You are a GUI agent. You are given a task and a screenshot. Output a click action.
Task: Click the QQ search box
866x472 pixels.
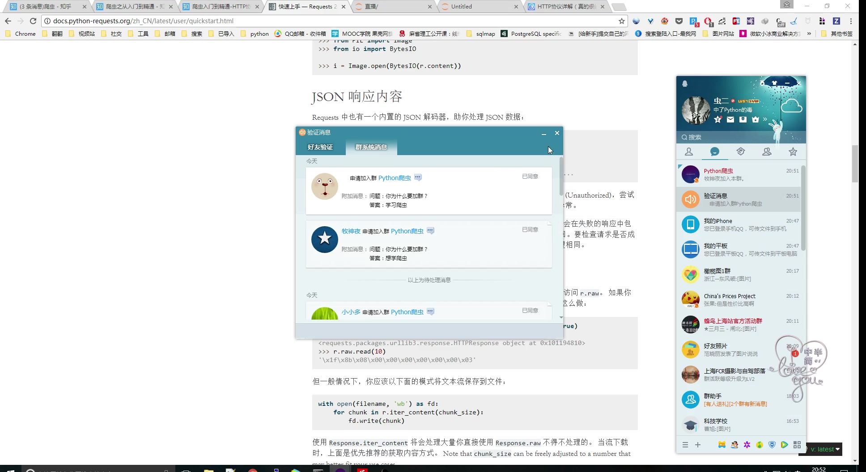[741, 137]
